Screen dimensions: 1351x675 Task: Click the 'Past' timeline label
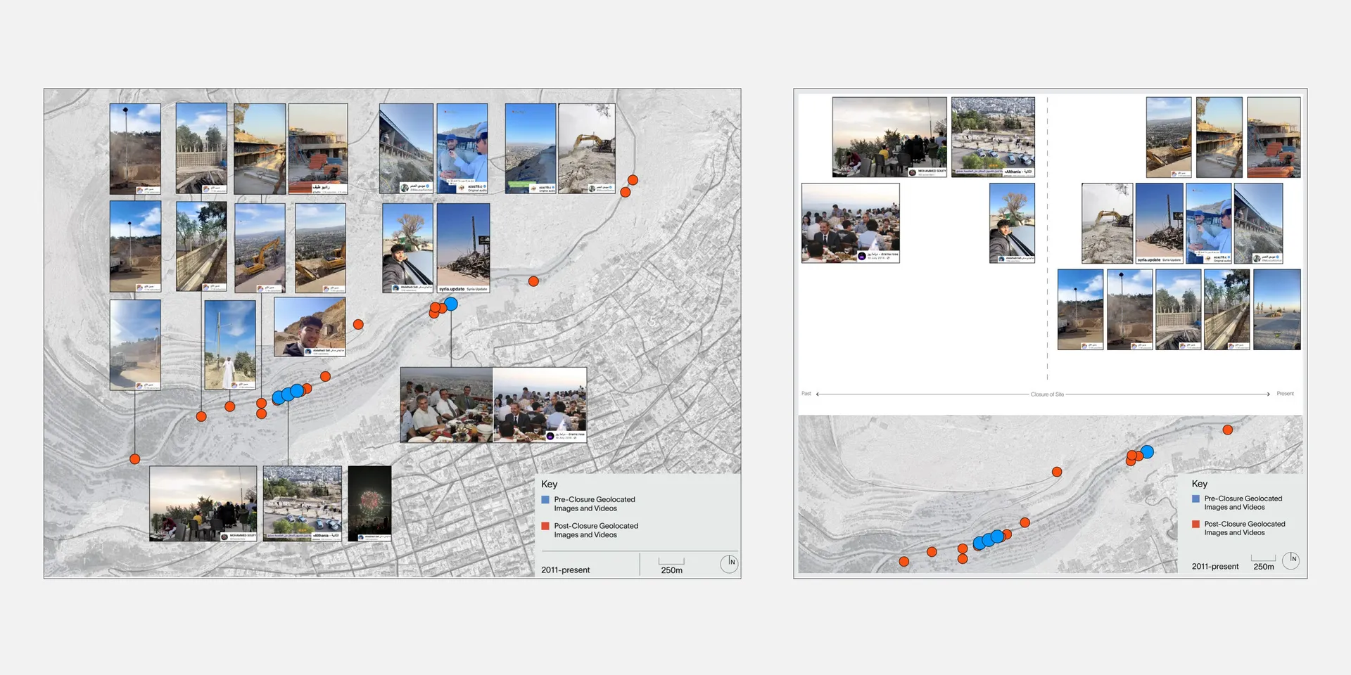point(806,394)
